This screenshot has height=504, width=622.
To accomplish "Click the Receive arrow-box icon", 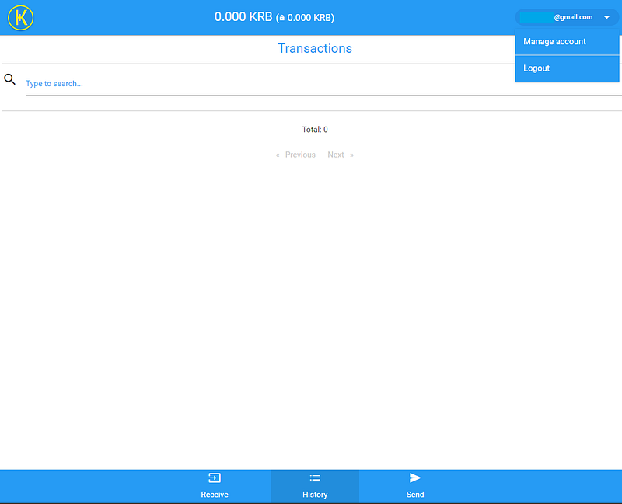I will pos(215,478).
